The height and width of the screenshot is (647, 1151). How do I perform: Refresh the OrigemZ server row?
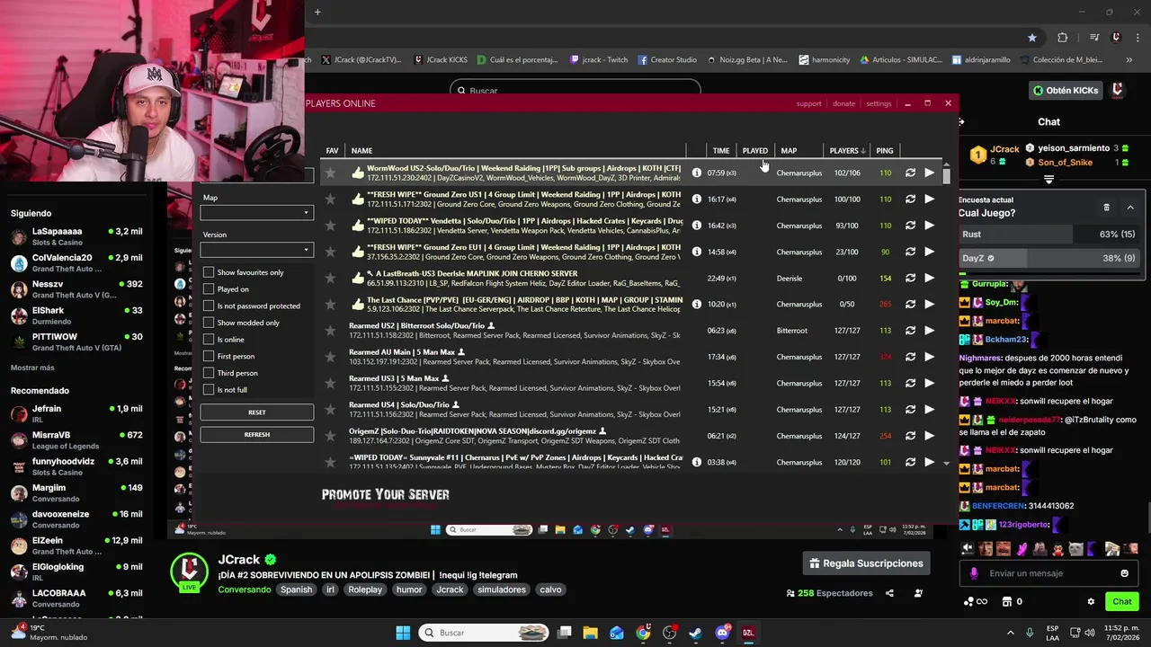(x=910, y=436)
